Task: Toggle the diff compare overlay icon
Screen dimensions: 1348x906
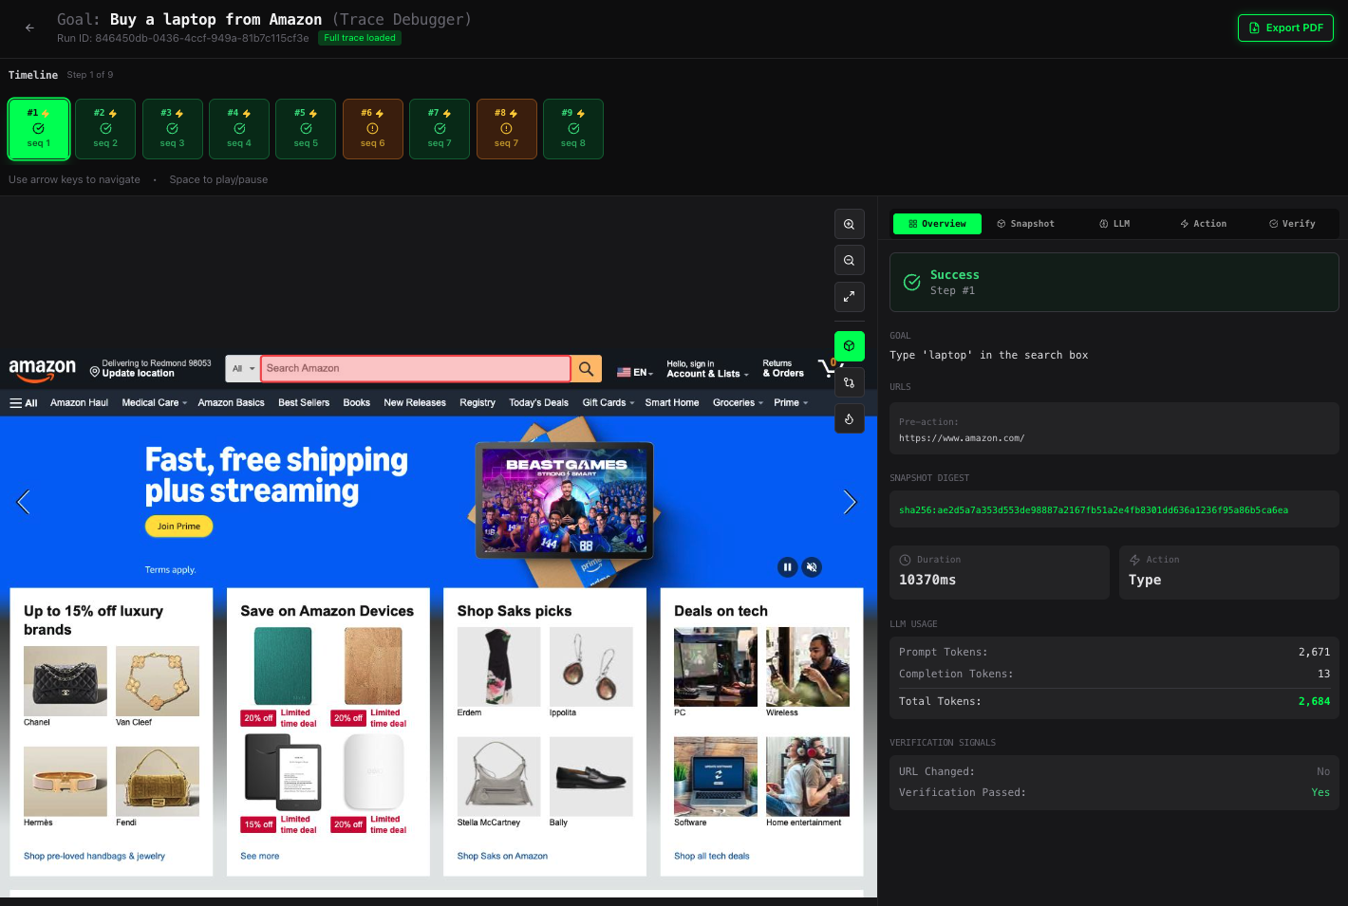Action: coord(849,382)
